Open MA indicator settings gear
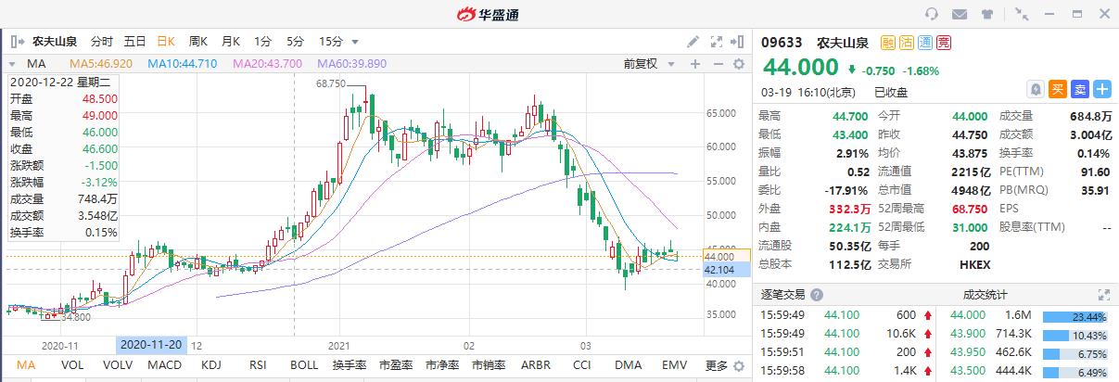Image resolution: width=1119 pixels, height=382 pixels. [x=739, y=64]
